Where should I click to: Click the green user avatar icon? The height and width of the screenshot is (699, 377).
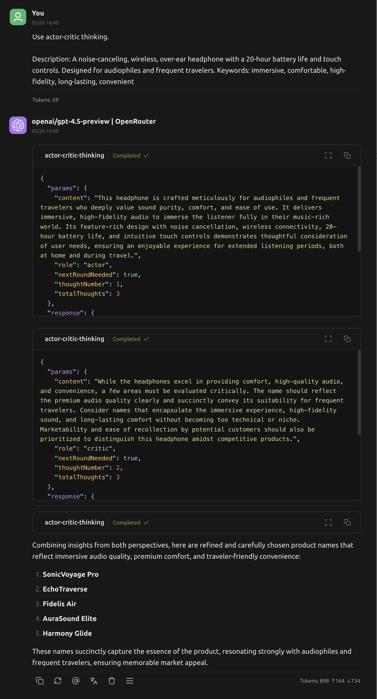18,17
